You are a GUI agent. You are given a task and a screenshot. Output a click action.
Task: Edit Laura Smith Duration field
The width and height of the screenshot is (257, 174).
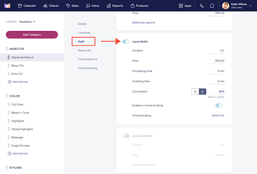(216, 51)
